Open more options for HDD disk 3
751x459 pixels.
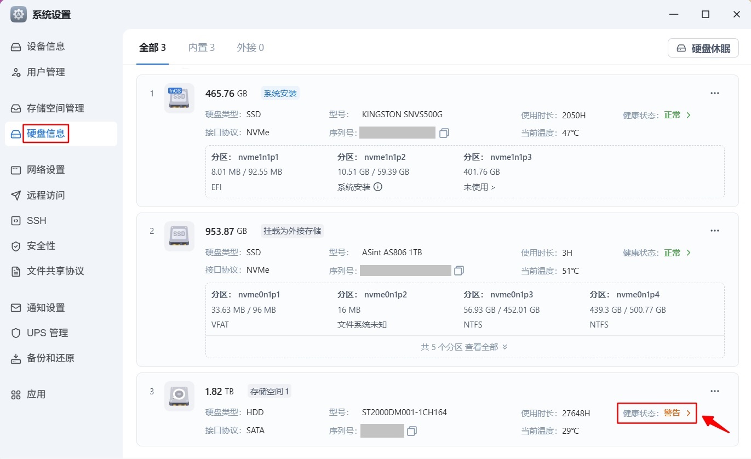pos(714,391)
